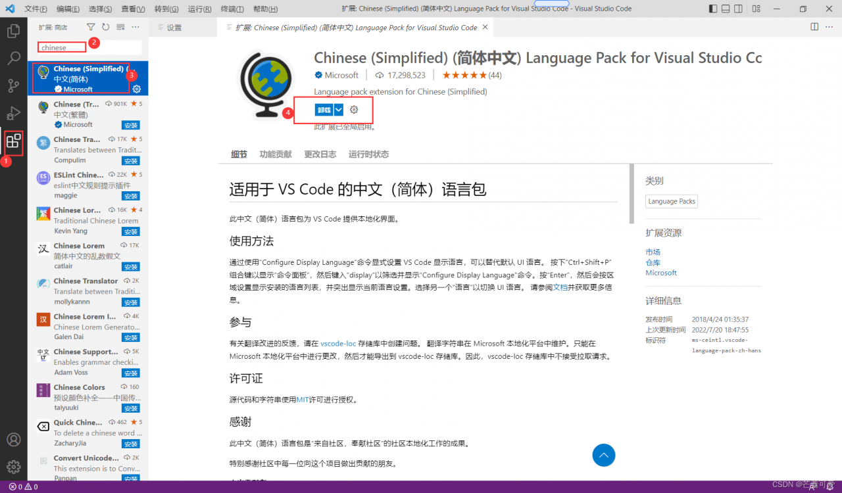Viewport: 842px width, 493px height.
Task: Split the editor to the right
Action: click(814, 27)
